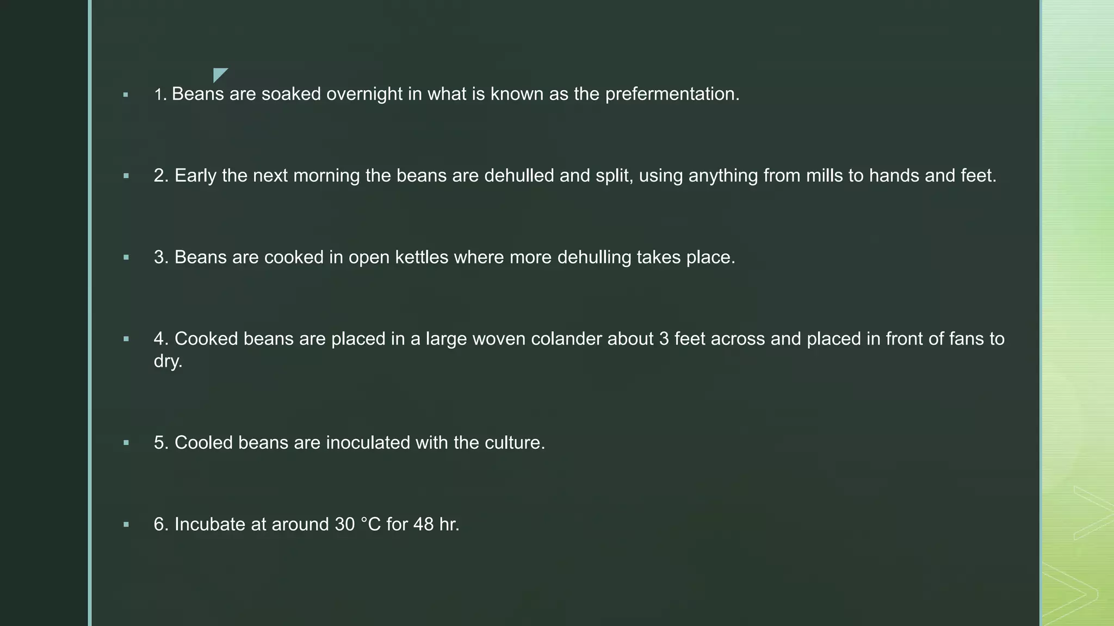
Task: Select the bullet before step 5
Action: point(126,443)
